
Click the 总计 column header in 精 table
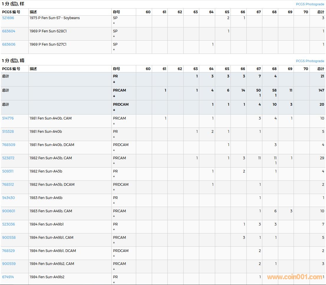pos(320,69)
